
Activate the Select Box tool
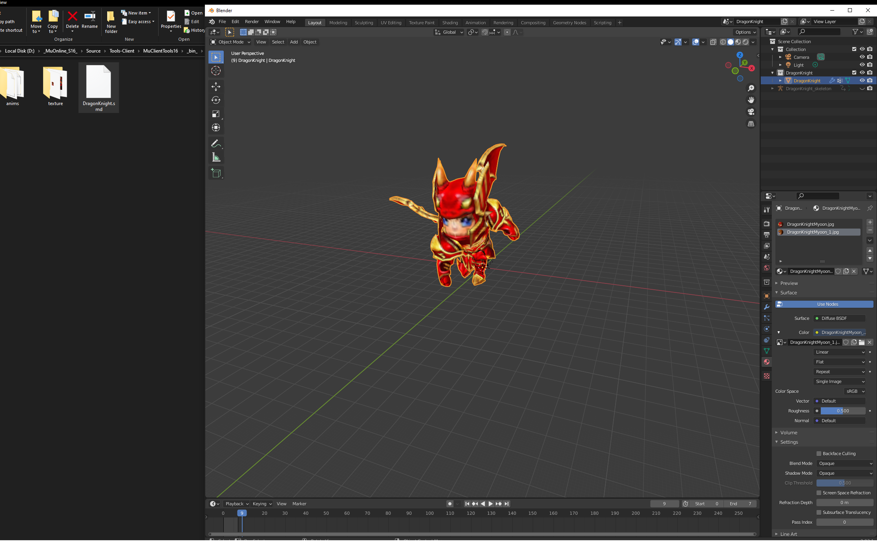click(216, 57)
